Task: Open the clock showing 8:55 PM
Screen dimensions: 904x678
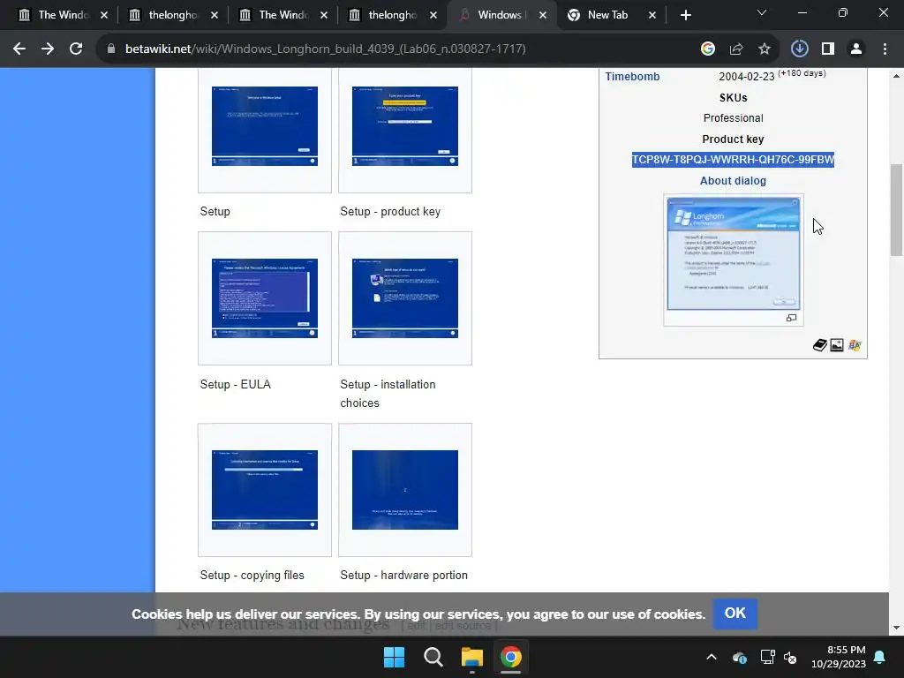Action: pos(839,657)
